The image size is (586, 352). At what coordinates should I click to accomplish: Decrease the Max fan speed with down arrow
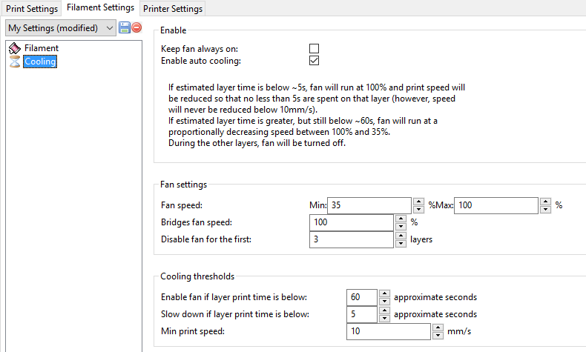coord(546,209)
